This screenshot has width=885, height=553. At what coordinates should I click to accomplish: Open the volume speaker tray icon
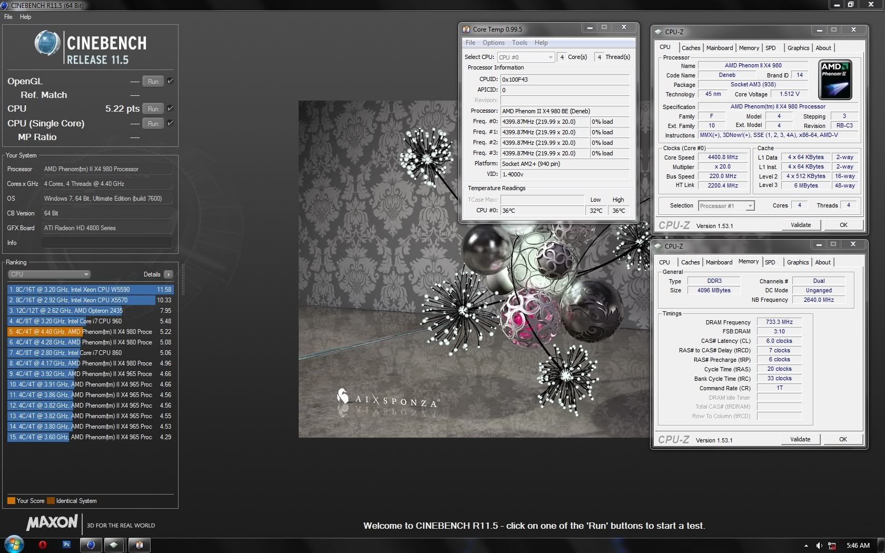pyautogui.click(x=819, y=546)
